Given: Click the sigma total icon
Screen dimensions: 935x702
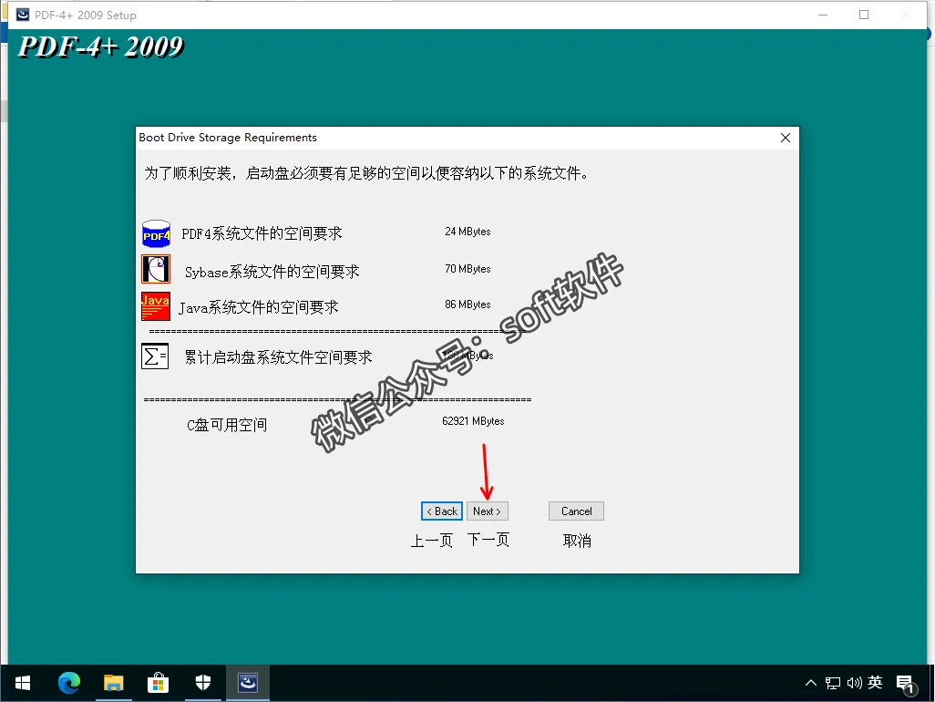Looking at the screenshot, I should (x=155, y=356).
